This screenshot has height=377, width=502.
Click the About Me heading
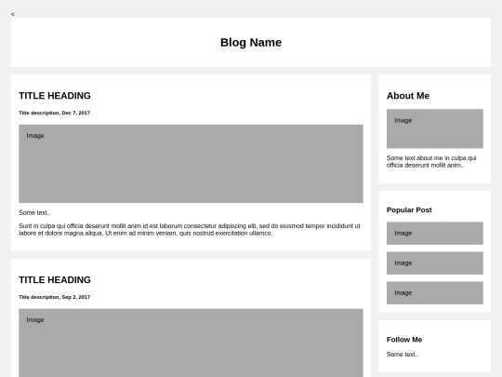click(x=408, y=96)
